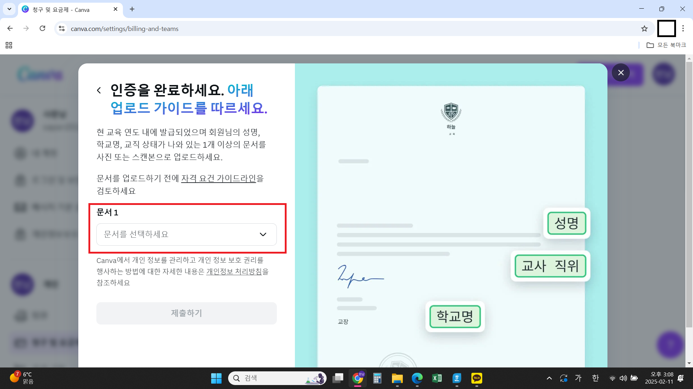
Task: Launch KakaoTalk from the taskbar
Action: (476, 378)
